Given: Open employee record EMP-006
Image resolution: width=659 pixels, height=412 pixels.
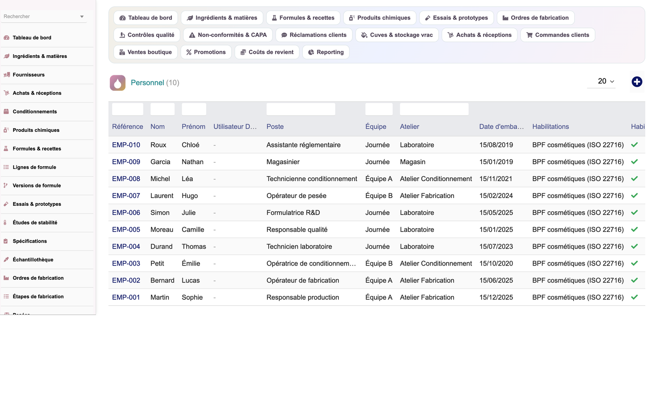Looking at the screenshot, I should (x=126, y=213).
